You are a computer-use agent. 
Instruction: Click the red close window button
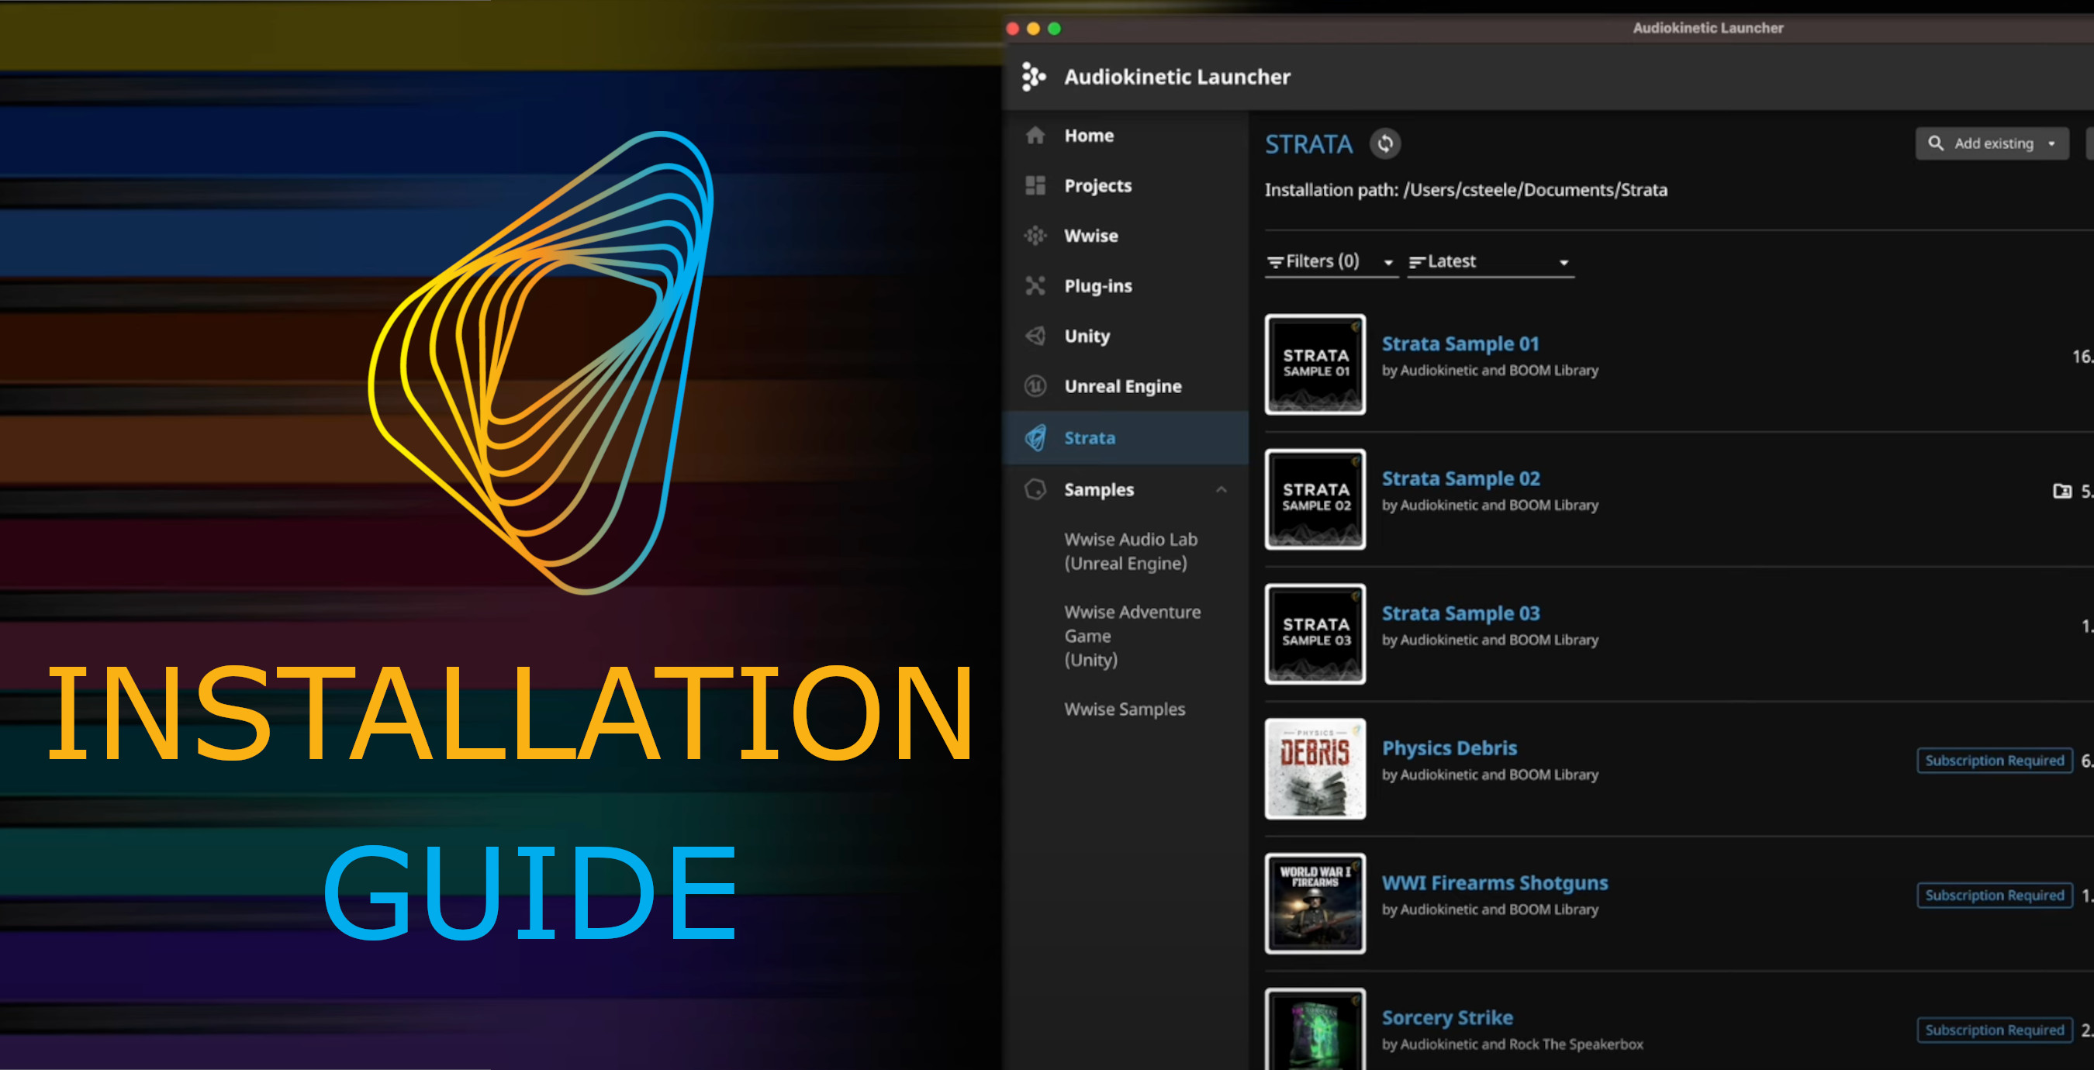click(1012, 29)
